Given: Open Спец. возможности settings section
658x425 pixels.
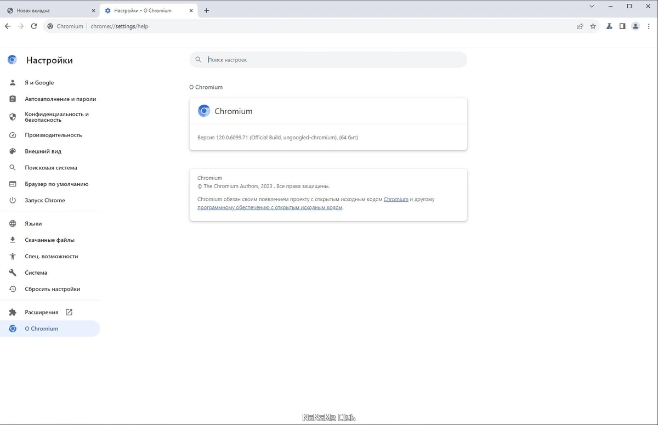Looking at the screenshot, I should pos(50,257).
